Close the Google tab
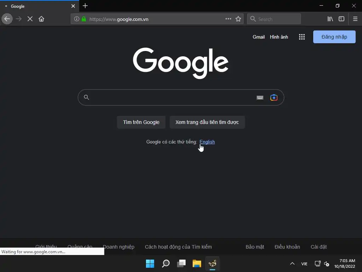 pos(73,6)
